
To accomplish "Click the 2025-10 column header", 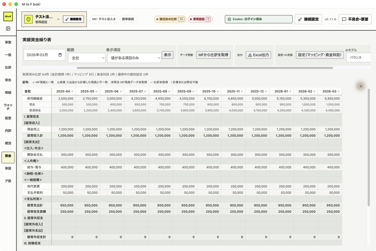I will (x=209, y=91).
